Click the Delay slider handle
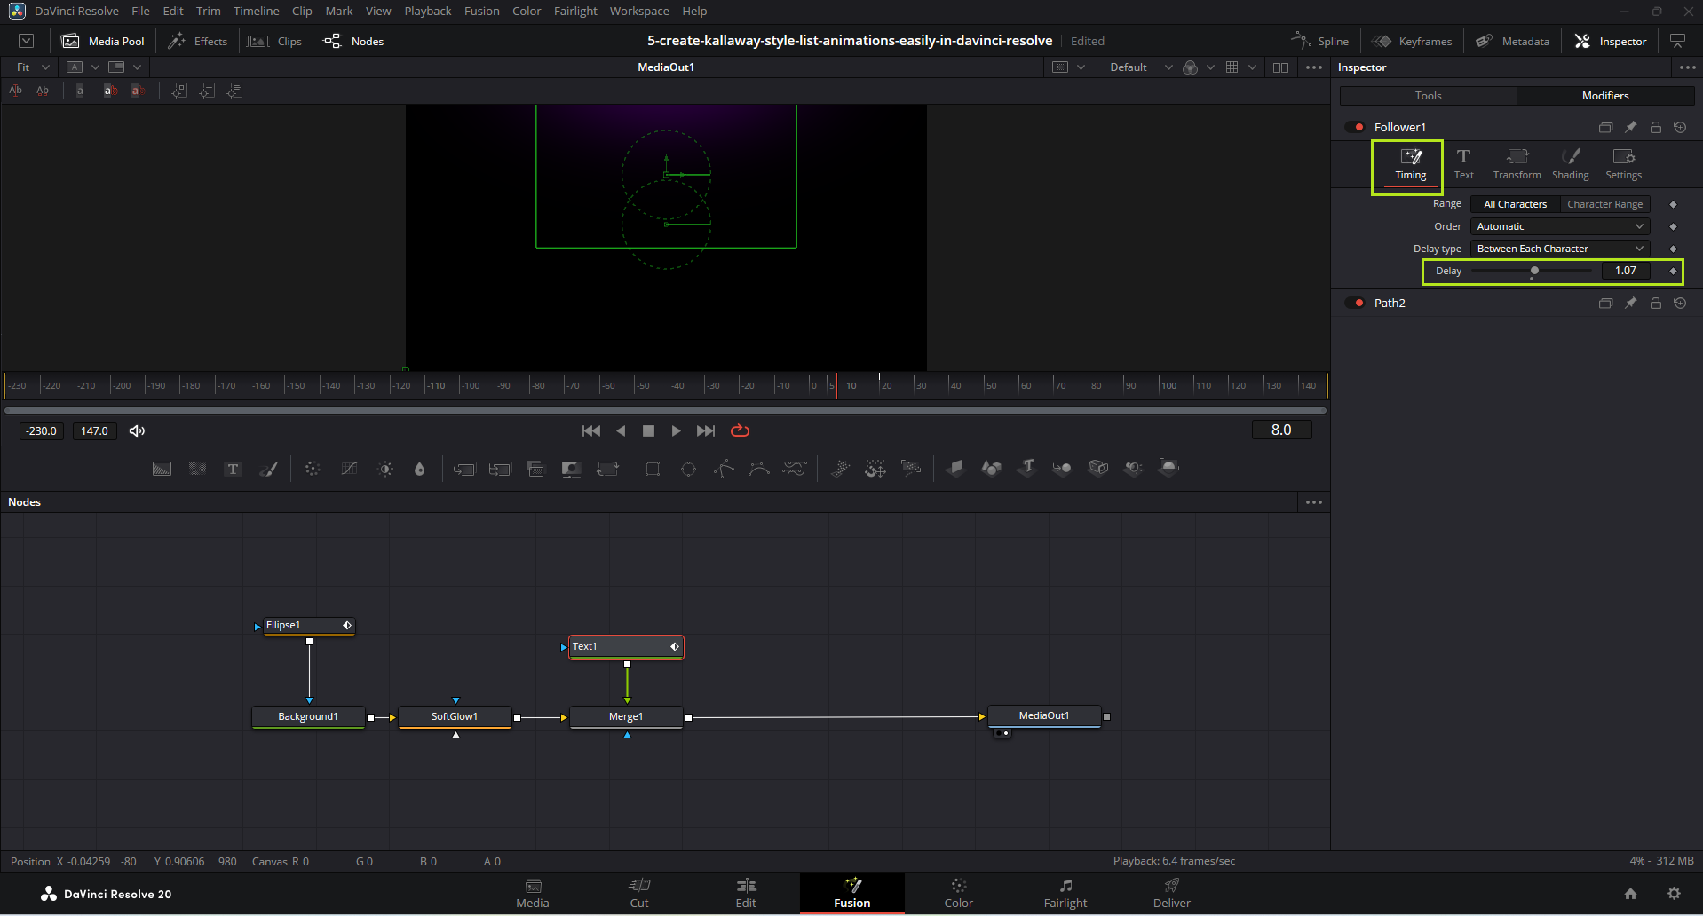The width and height of the screenshot is (1703, 916). pyautogui.click(x=1534, y=271)
